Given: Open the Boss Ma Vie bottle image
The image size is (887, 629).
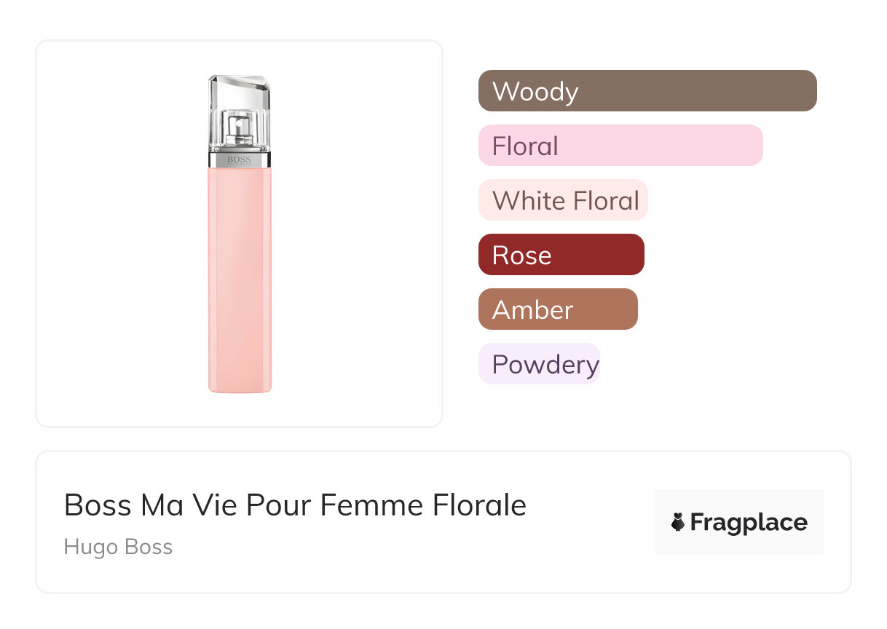Looking at the screenshot, I should tap(240, 233).
